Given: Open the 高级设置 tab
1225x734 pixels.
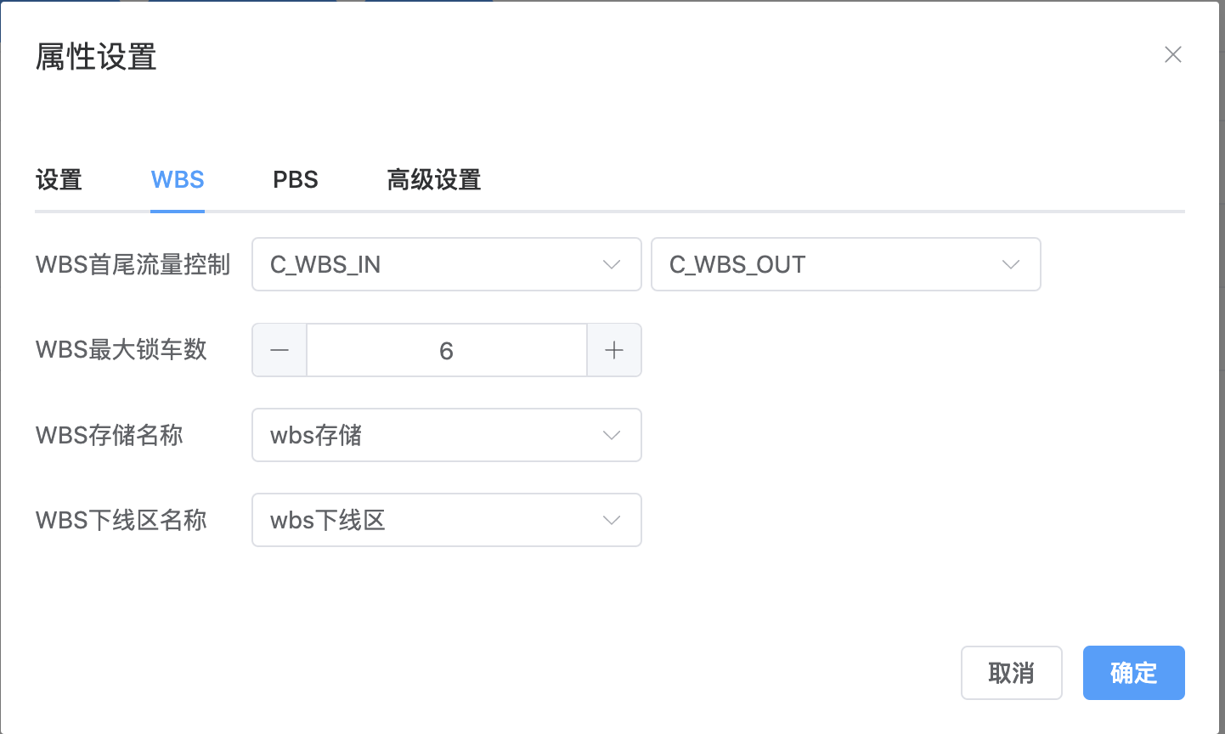Looking at the screenshot, I should pyautogui.click(x=434, y=180).
